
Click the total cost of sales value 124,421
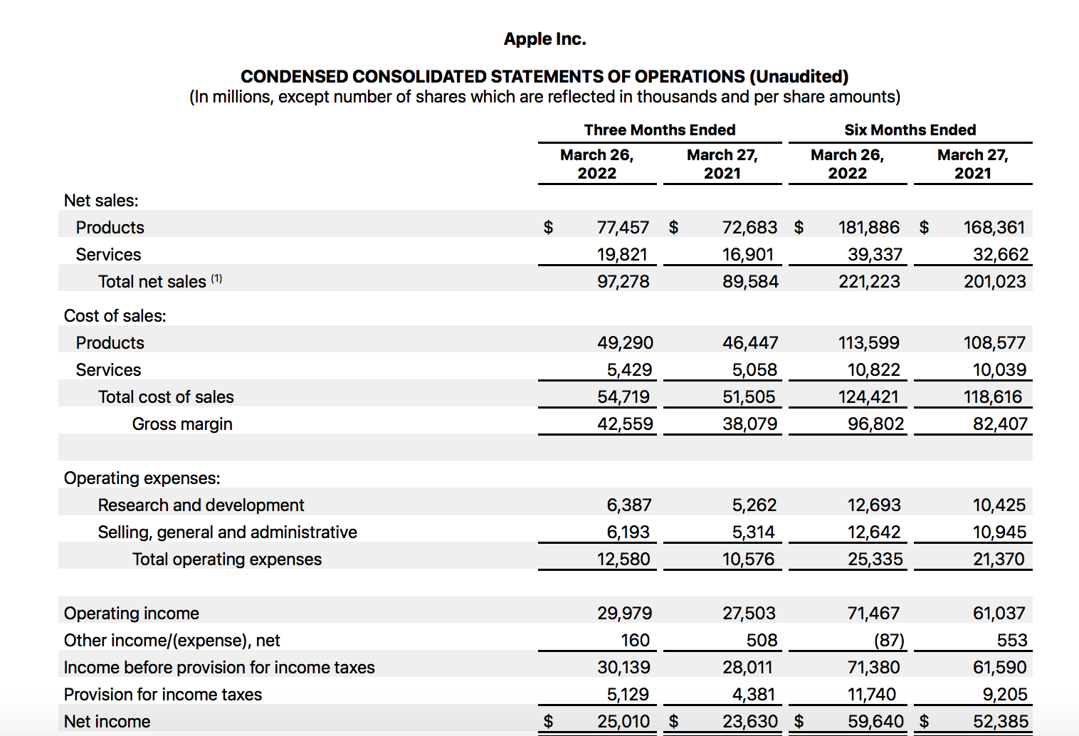868,397
